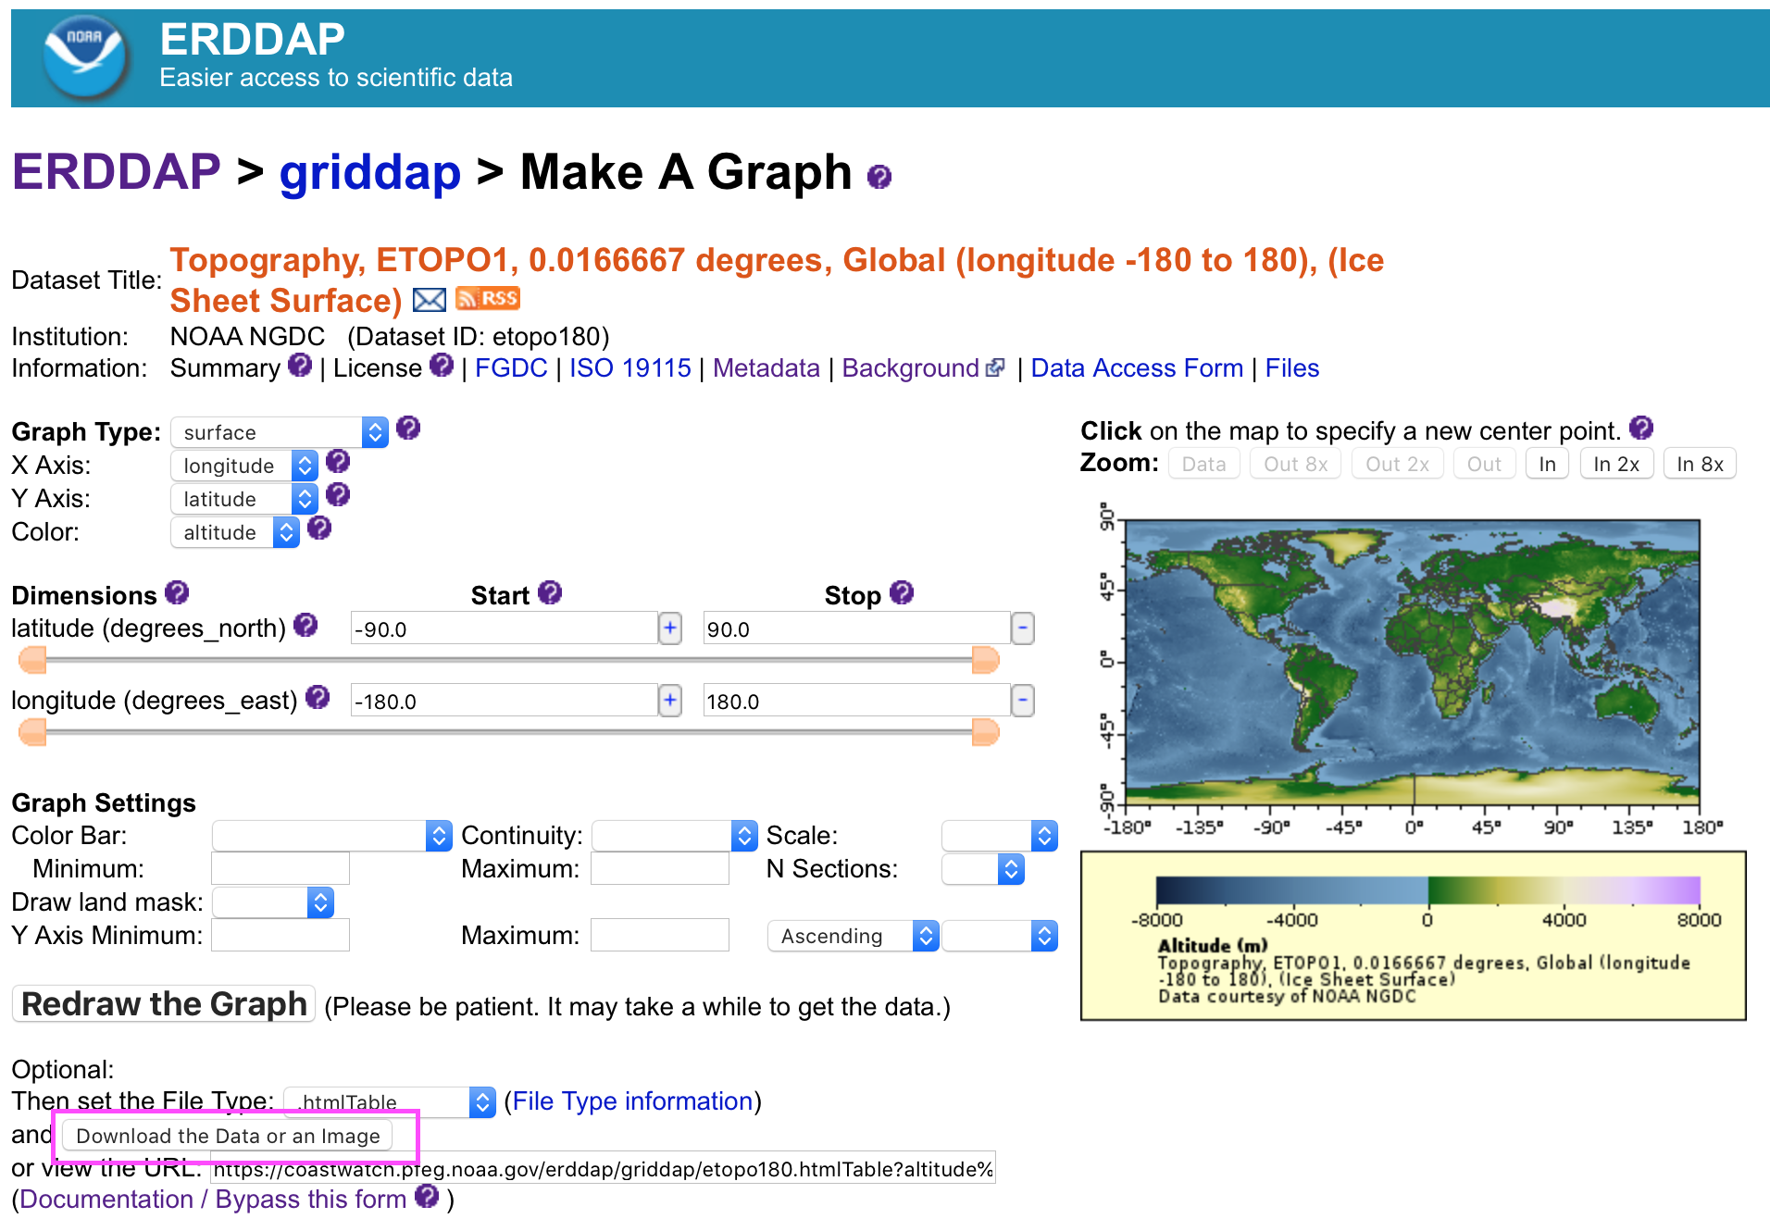Expand the Color Bar dropdown

tap(331, 836)
